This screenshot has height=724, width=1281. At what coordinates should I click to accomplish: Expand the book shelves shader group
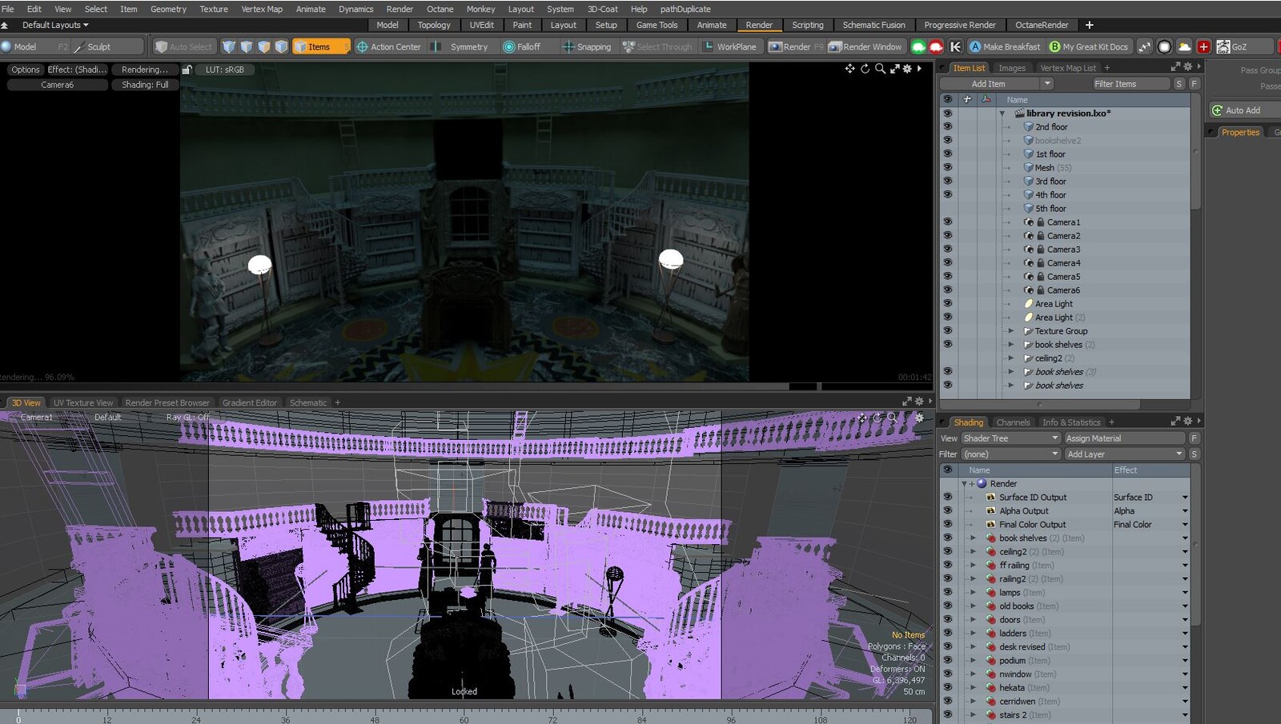974,538
